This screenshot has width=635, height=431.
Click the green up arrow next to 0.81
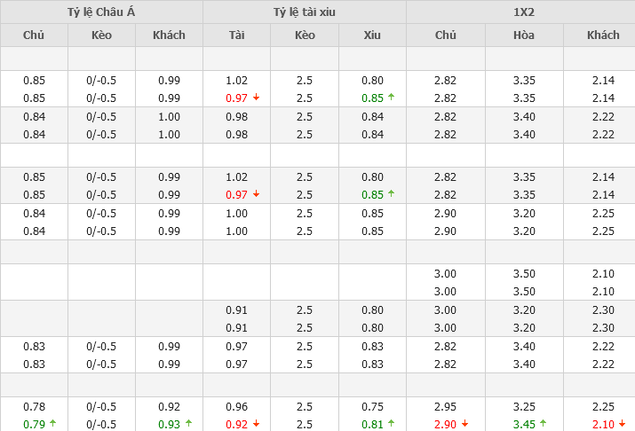click(x=392, y=424)
